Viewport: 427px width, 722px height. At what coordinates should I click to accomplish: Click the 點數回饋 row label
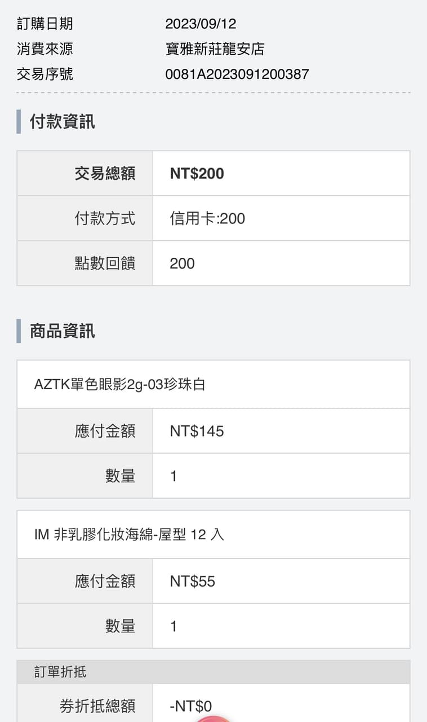pos(105,263)
